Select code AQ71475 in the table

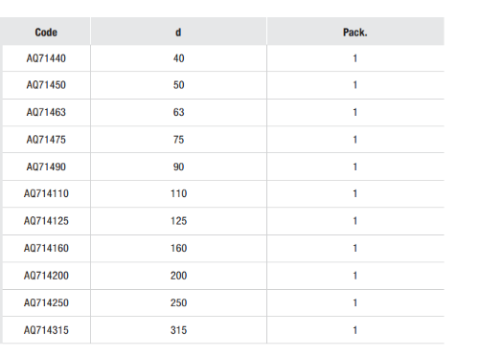(x=46, y=140)
